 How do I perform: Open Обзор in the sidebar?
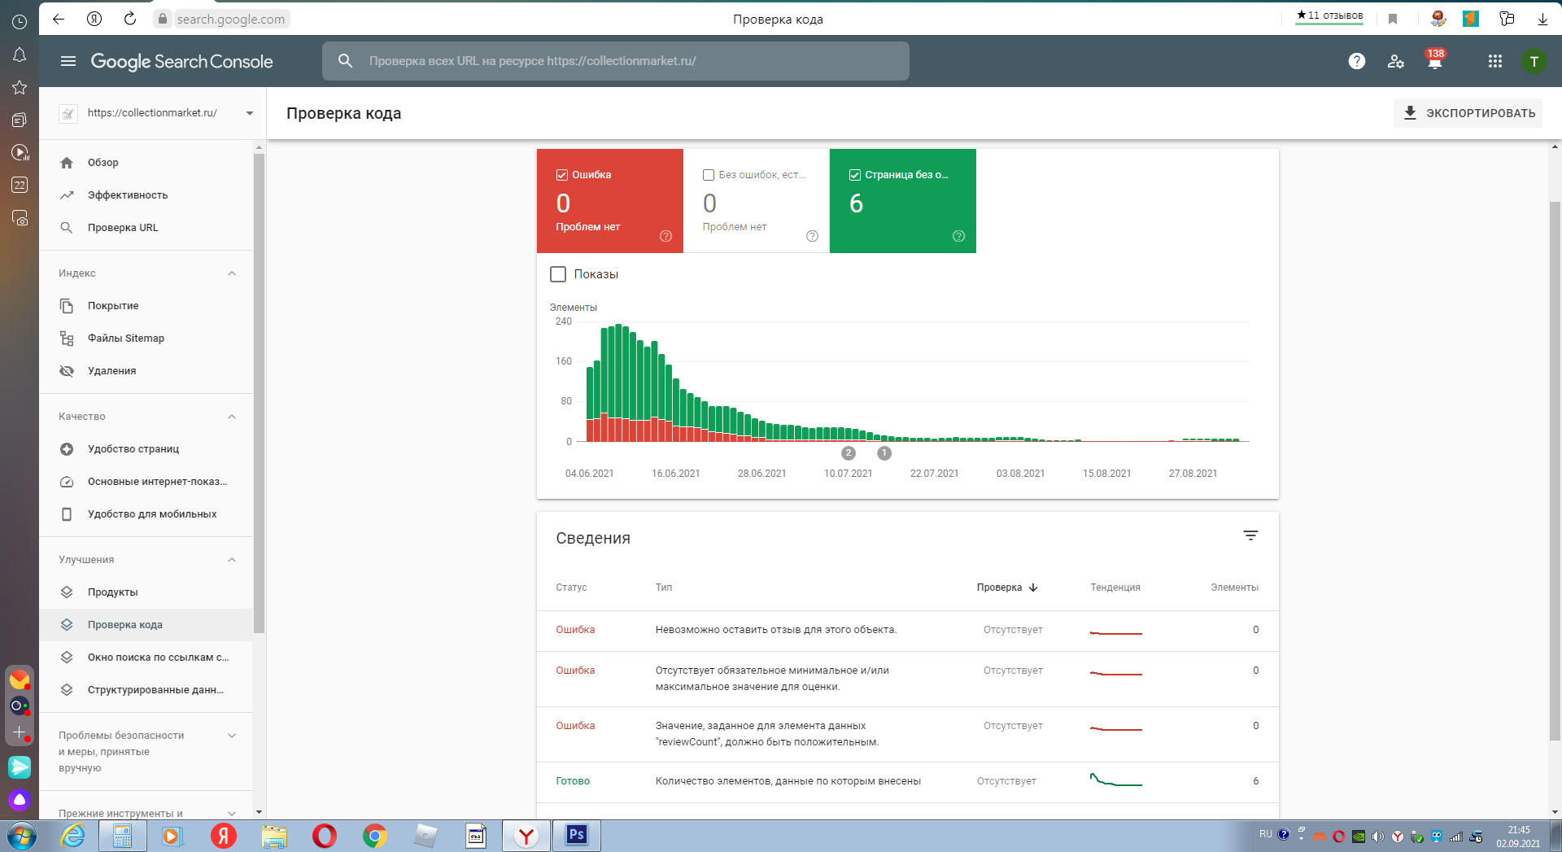pos(146,163)
